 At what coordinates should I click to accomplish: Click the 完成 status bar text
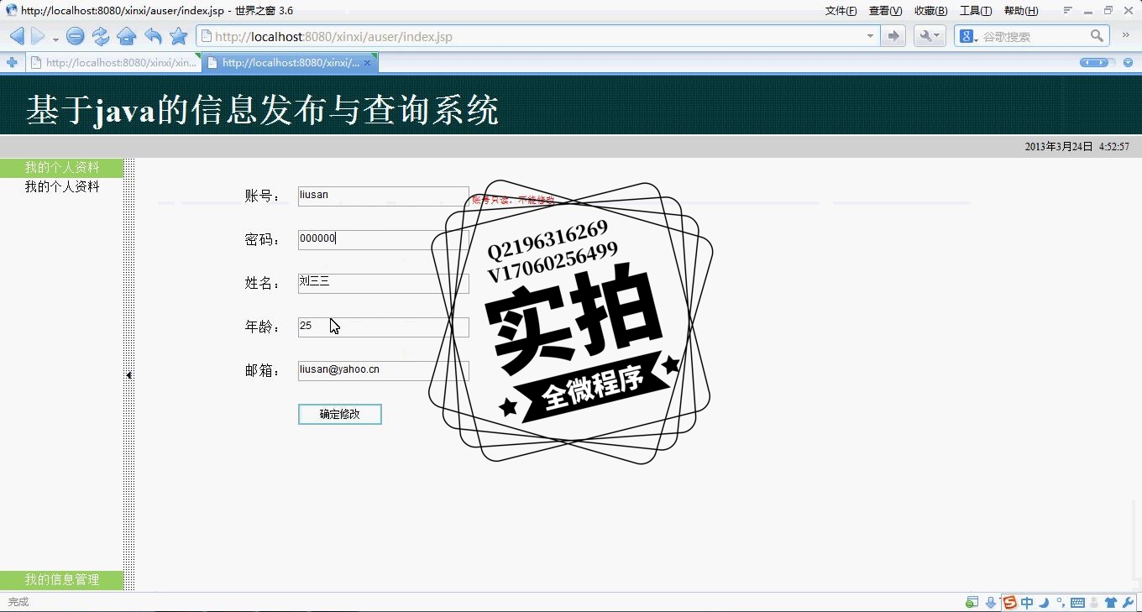(18, 602)
